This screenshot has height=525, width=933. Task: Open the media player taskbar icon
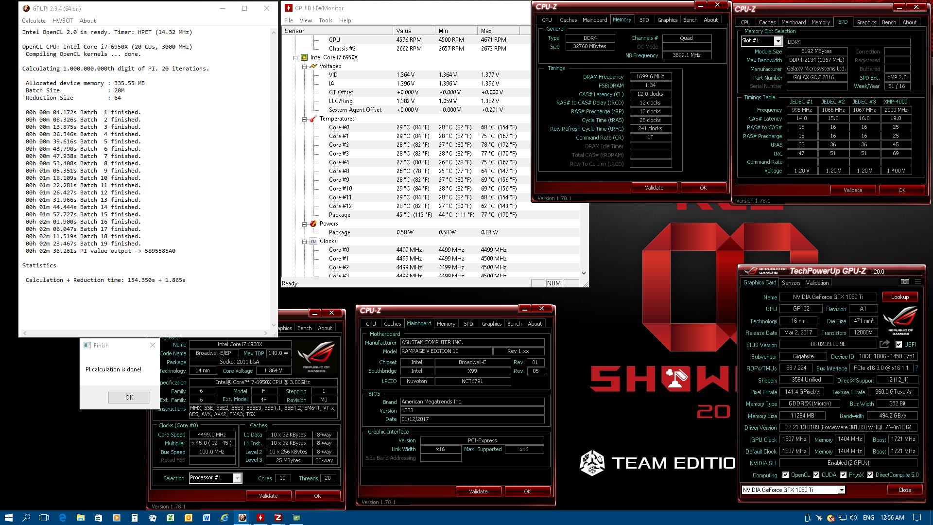coord(117,518)
